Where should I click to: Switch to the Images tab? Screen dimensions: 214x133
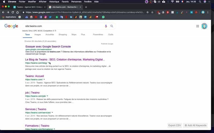(x=37, y=35)
